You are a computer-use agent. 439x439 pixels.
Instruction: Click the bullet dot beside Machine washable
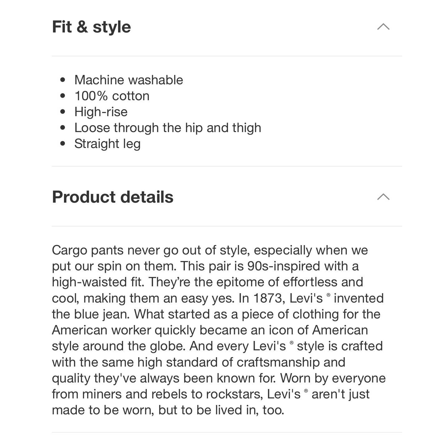(63, 80)
